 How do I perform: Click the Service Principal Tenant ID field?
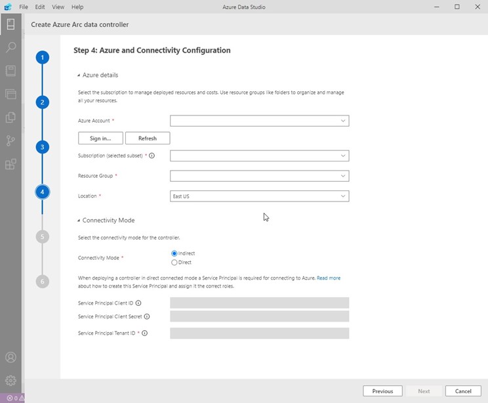(260, 333)
